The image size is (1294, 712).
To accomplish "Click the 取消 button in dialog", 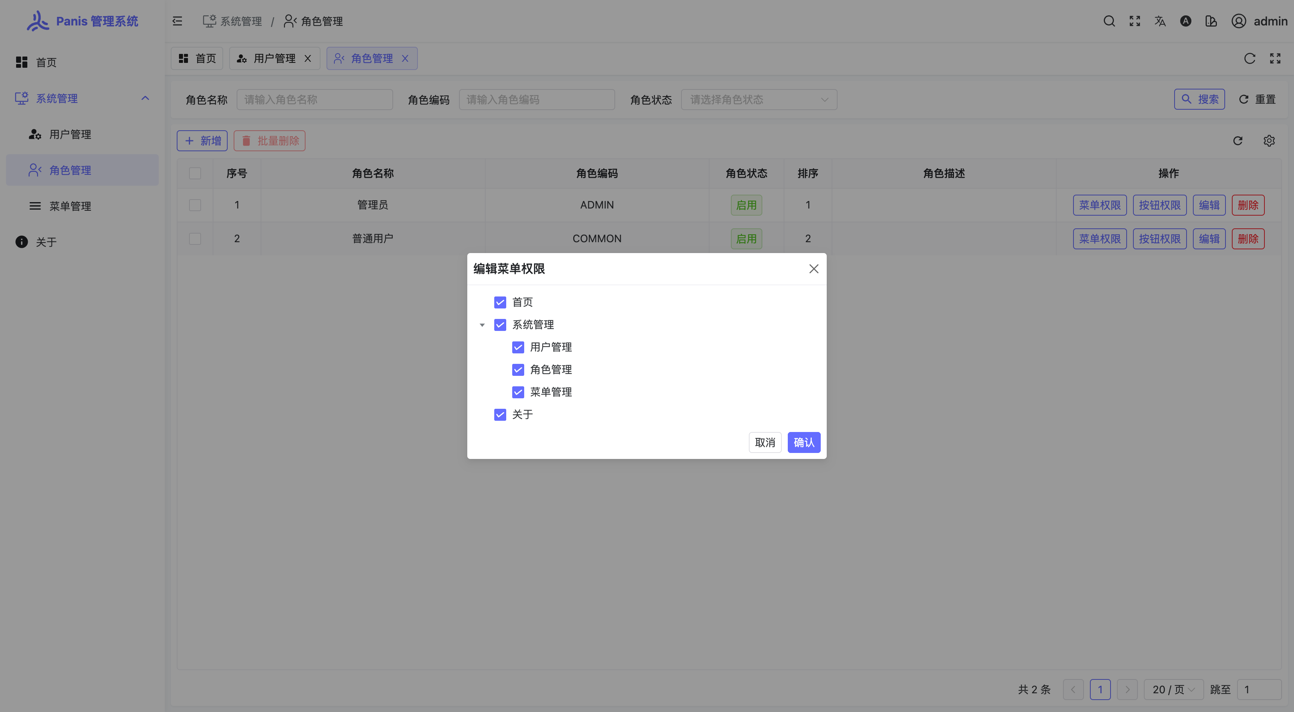I will point(765,442).
